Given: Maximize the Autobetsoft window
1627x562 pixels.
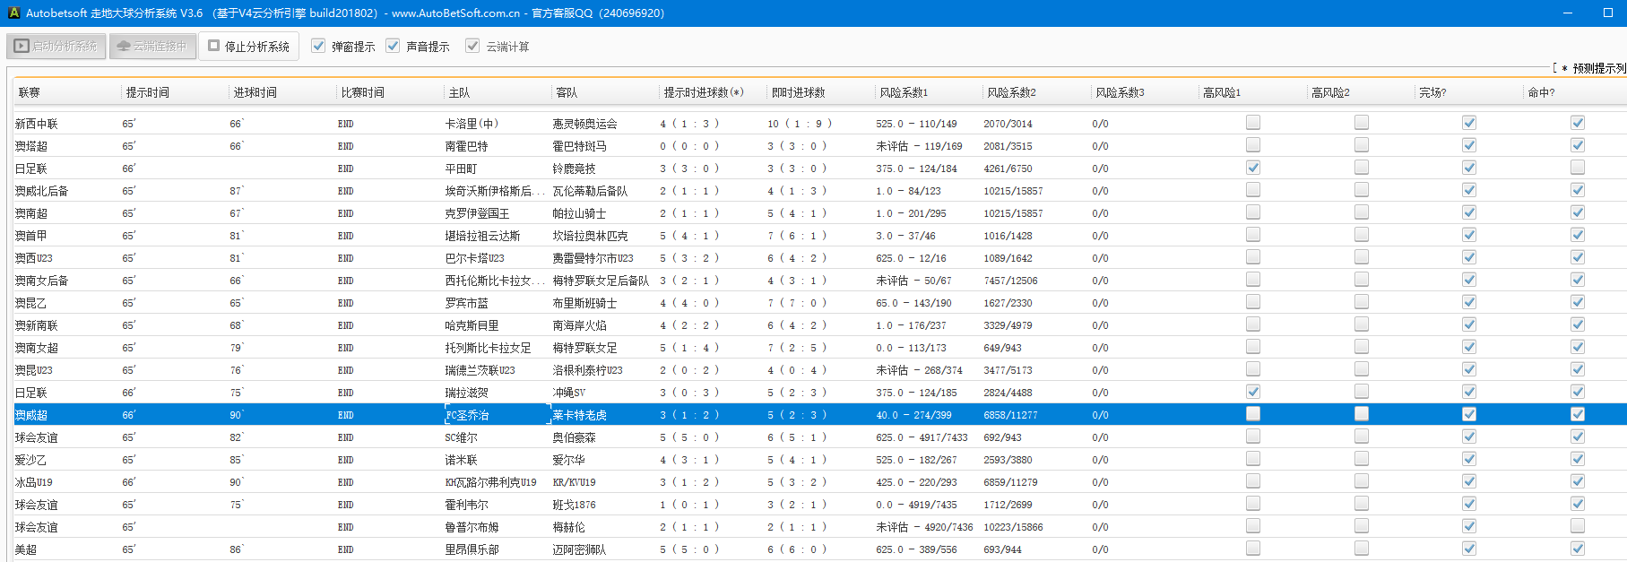Looking at the screenshot, I should 1607,13.
